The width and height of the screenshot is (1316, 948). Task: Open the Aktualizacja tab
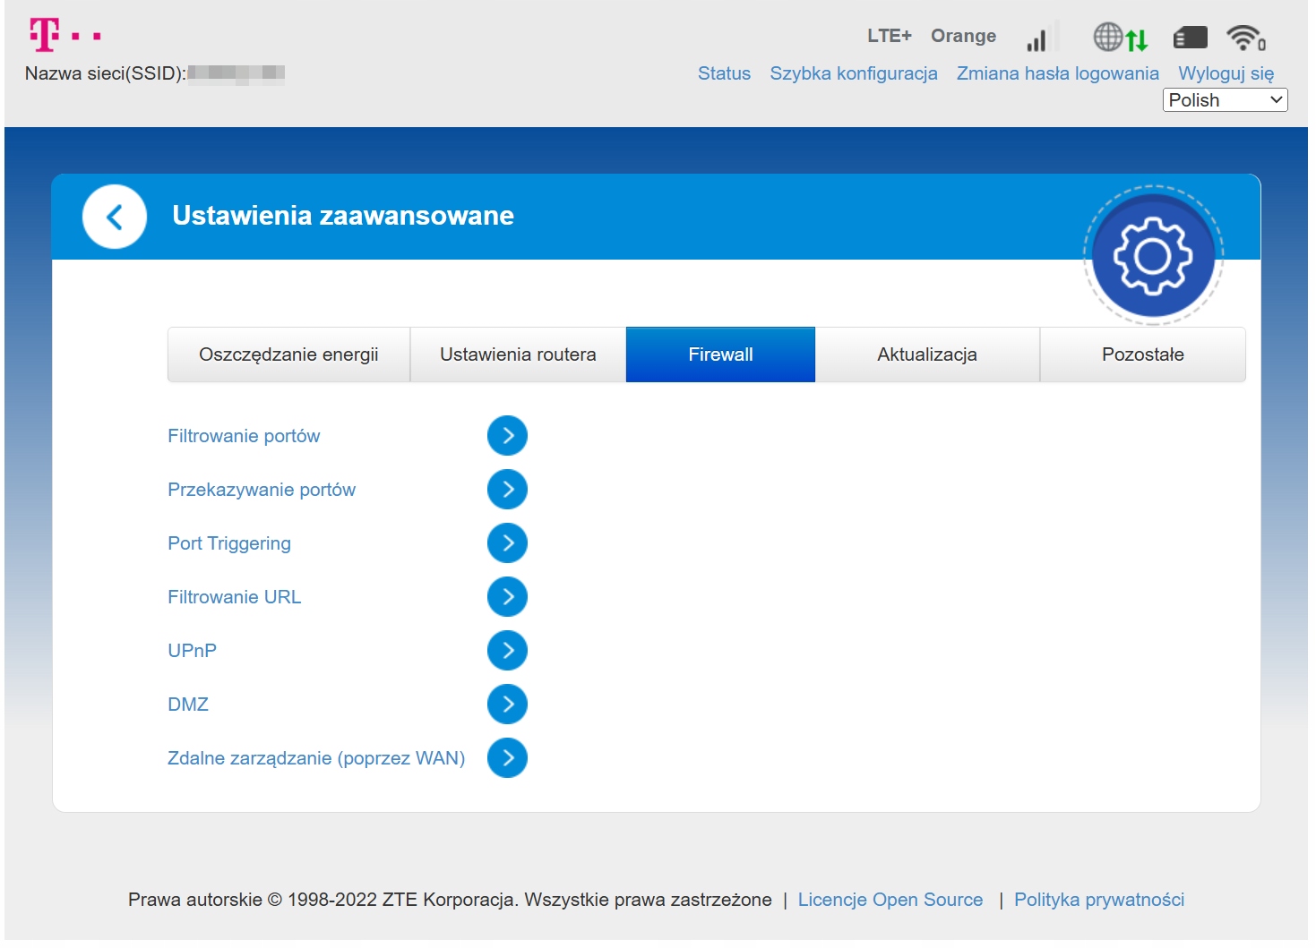[926, 354]
